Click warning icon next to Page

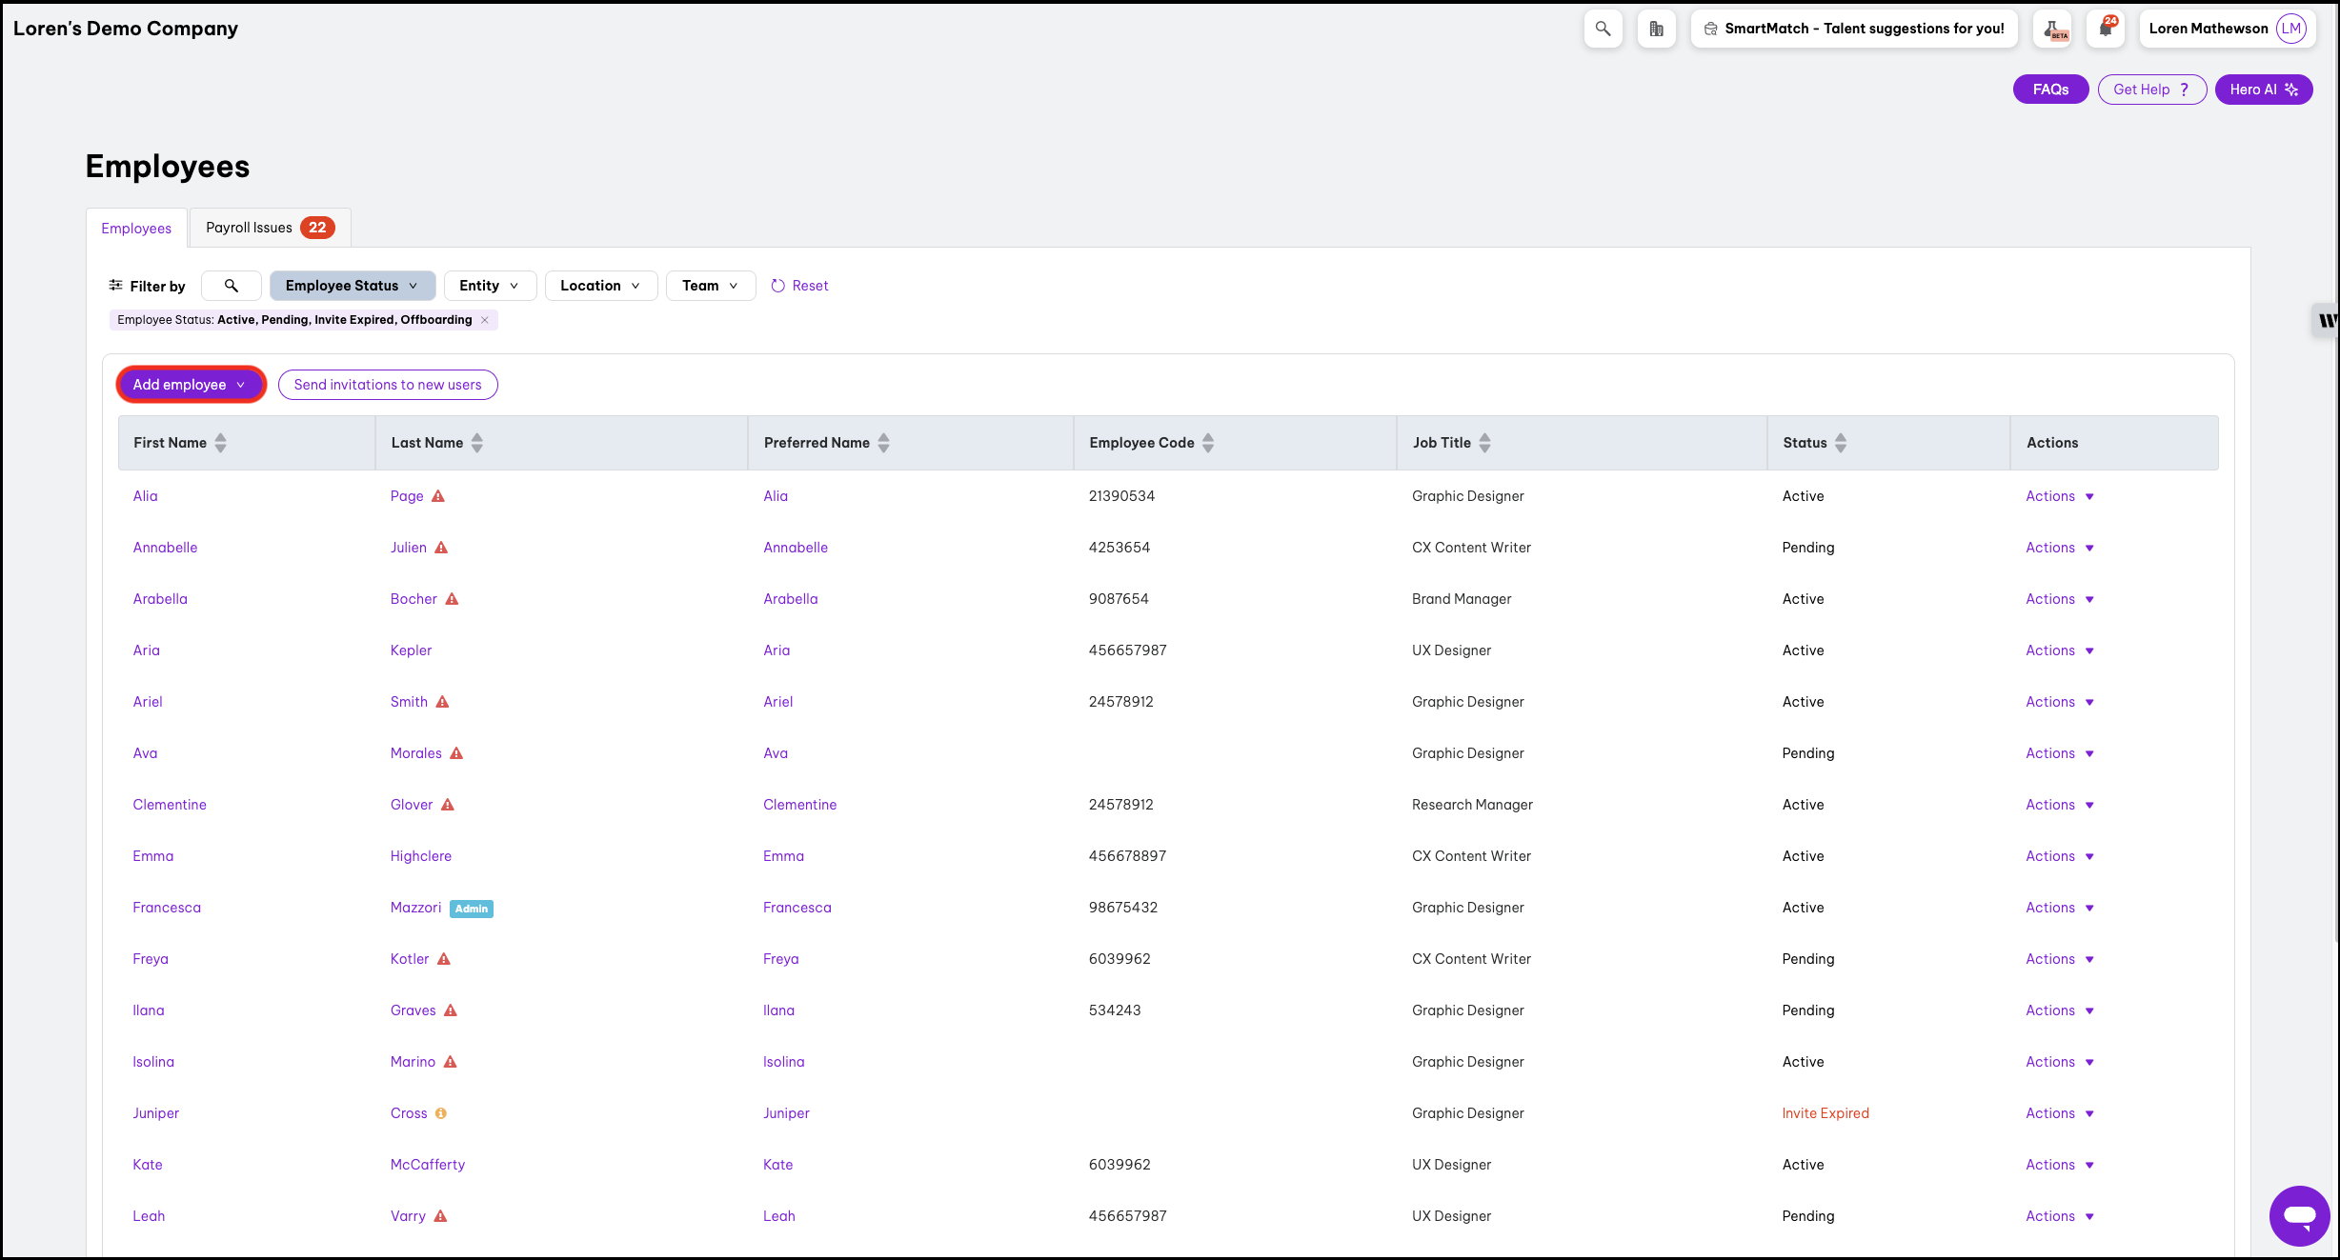(438, 496)
